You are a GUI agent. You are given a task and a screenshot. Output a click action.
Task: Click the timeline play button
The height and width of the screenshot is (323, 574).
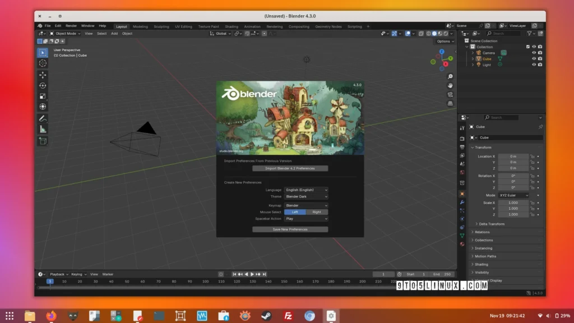tap(252, 274)
